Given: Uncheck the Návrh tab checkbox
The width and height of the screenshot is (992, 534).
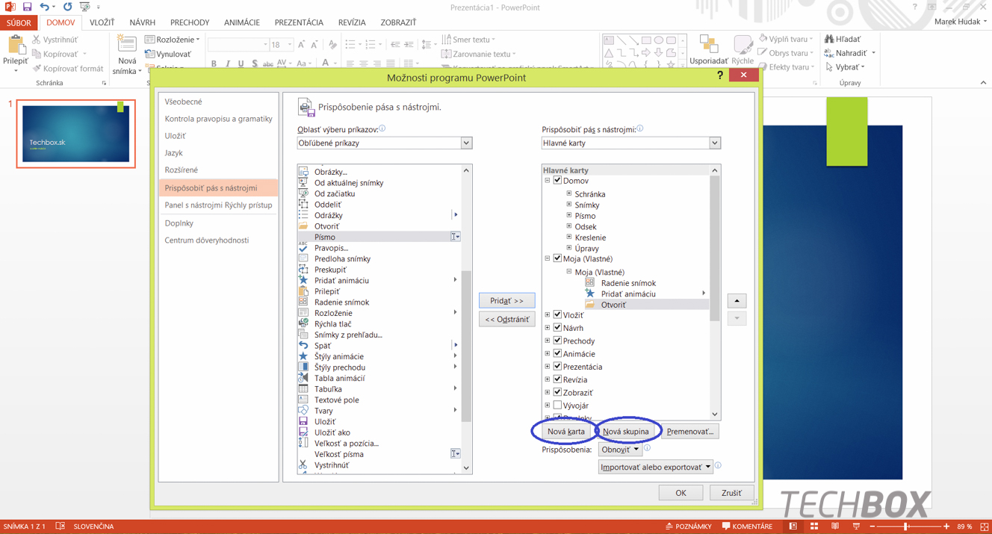Looking at the screenshot, I should pos(557,328).
